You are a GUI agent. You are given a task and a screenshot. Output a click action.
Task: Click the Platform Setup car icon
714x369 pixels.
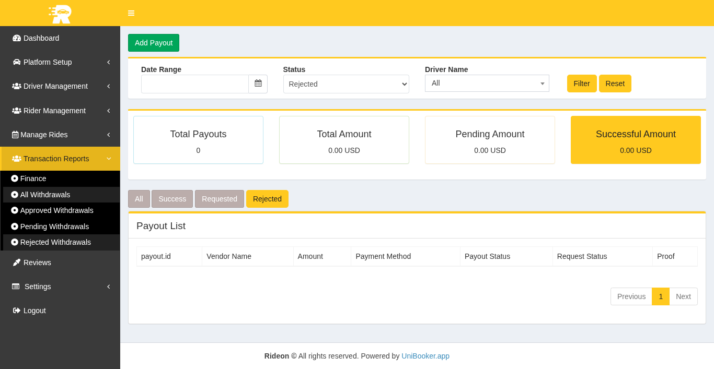click(x=17, y=62)
